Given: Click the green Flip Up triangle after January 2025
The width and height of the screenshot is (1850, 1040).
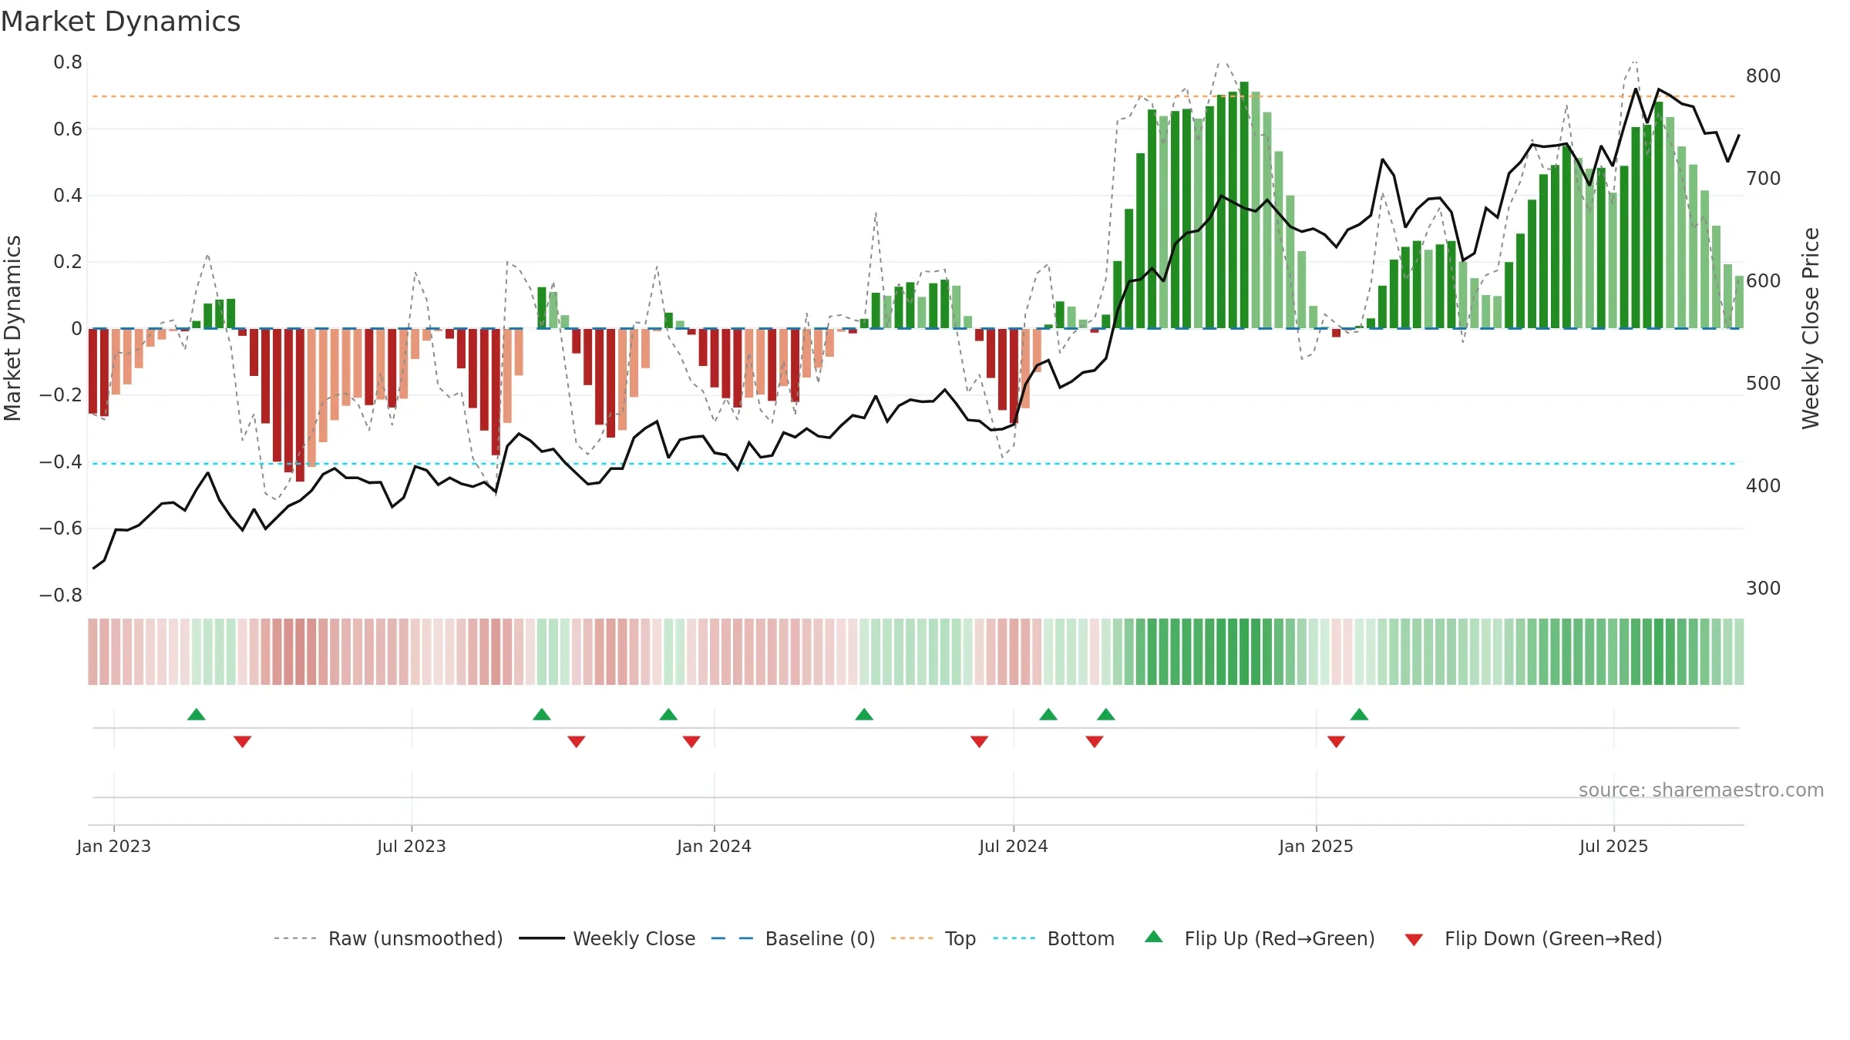Looking at the screenshot, I should coord(1359,714).
